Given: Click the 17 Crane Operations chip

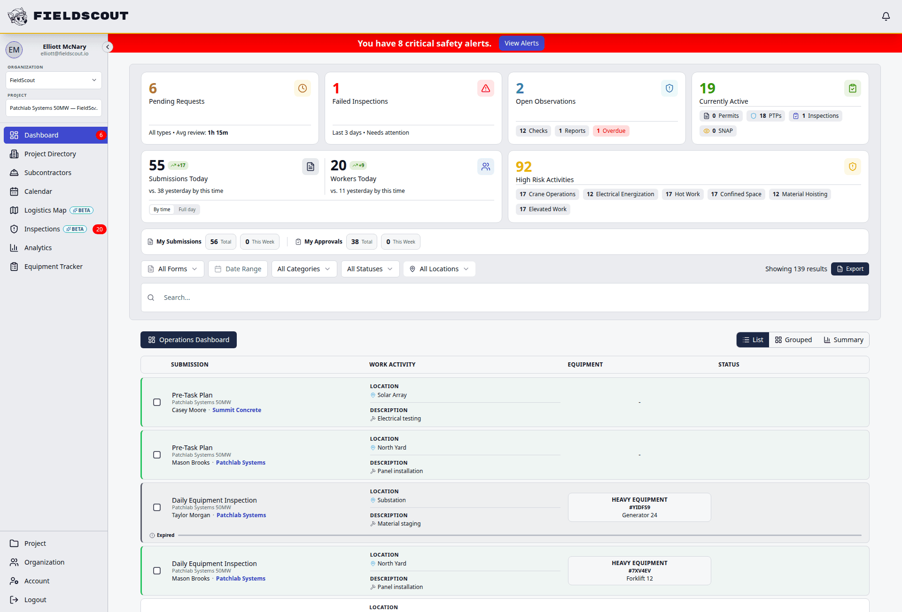Looking at the screenshot, I should [x=547, y=194].
